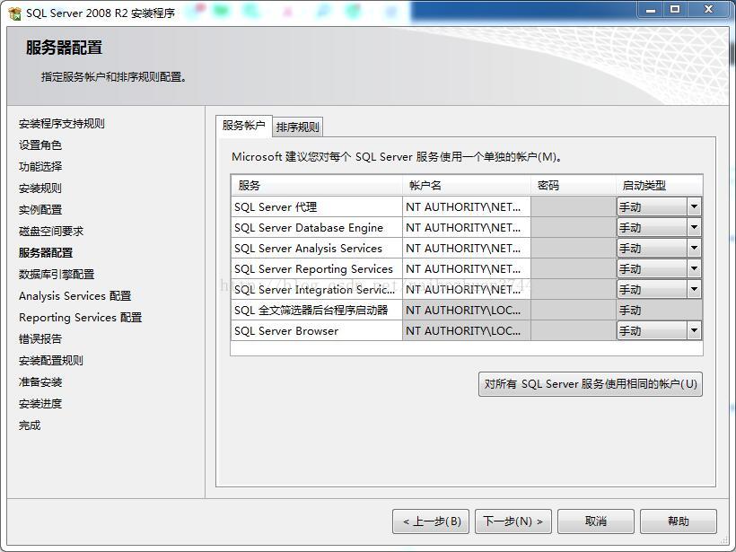This screenshot has height=552, width=736.
Task: Click account name cell for SQL Server 代理
Action: tap(466, 206)
